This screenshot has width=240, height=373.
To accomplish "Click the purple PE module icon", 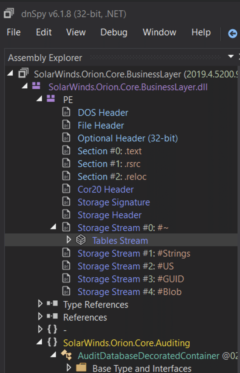I will tap(51, 99).
